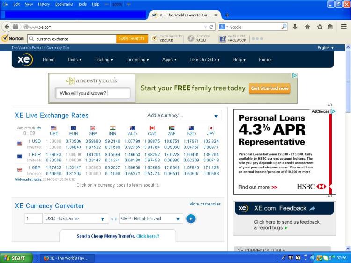351x263 pixels.
Task: Click the Norton logo in toolbar
Action: 13,38
